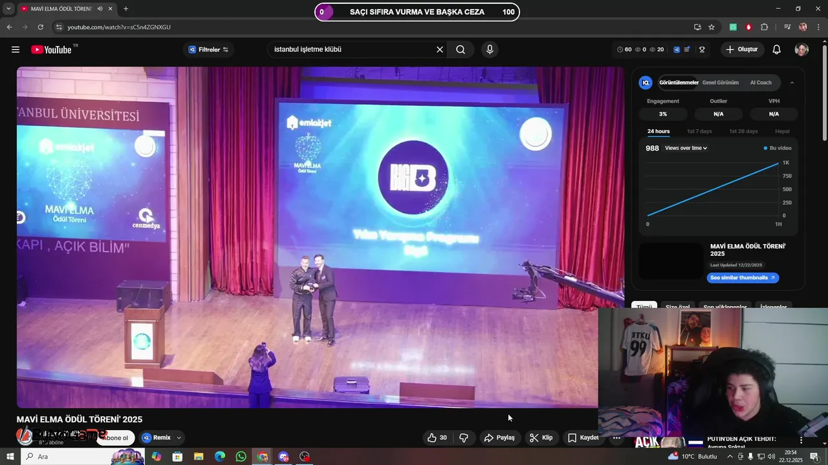This screenshot has width=828, height=465.
Task: Click the video title MAVİ ELMA ÖDÜL TÖRENİ' 2025
Action: coord(80,419)
